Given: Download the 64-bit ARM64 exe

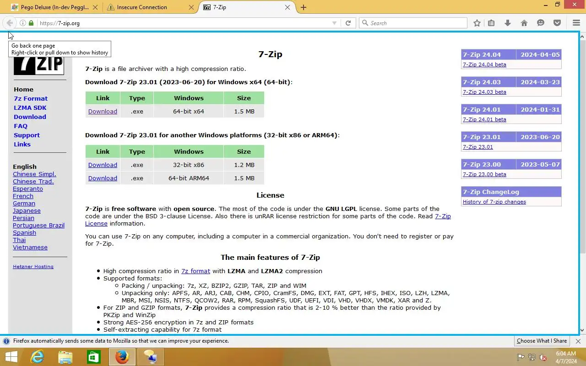Looking at the screenshot, I should pos(103,178).
